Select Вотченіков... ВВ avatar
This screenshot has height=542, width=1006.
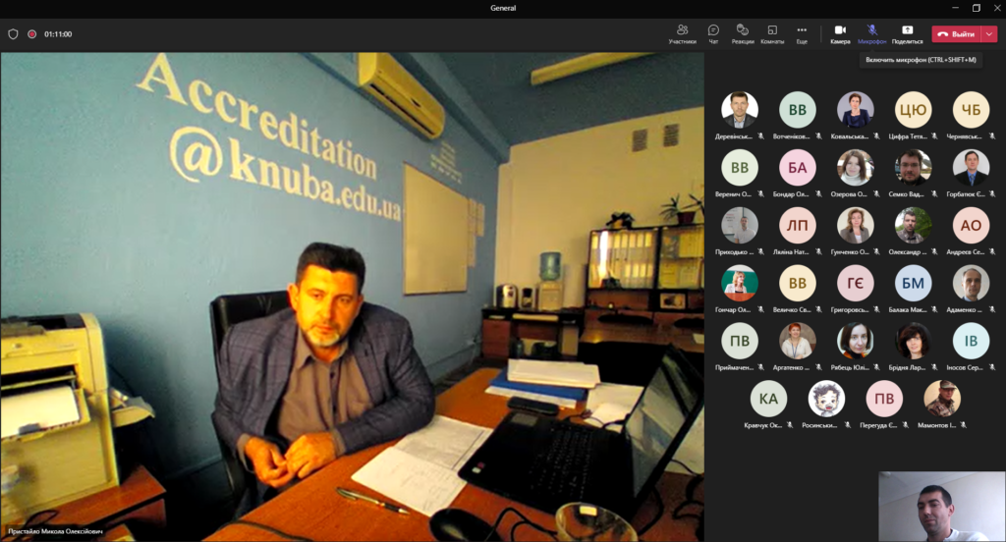coord(798,110)
